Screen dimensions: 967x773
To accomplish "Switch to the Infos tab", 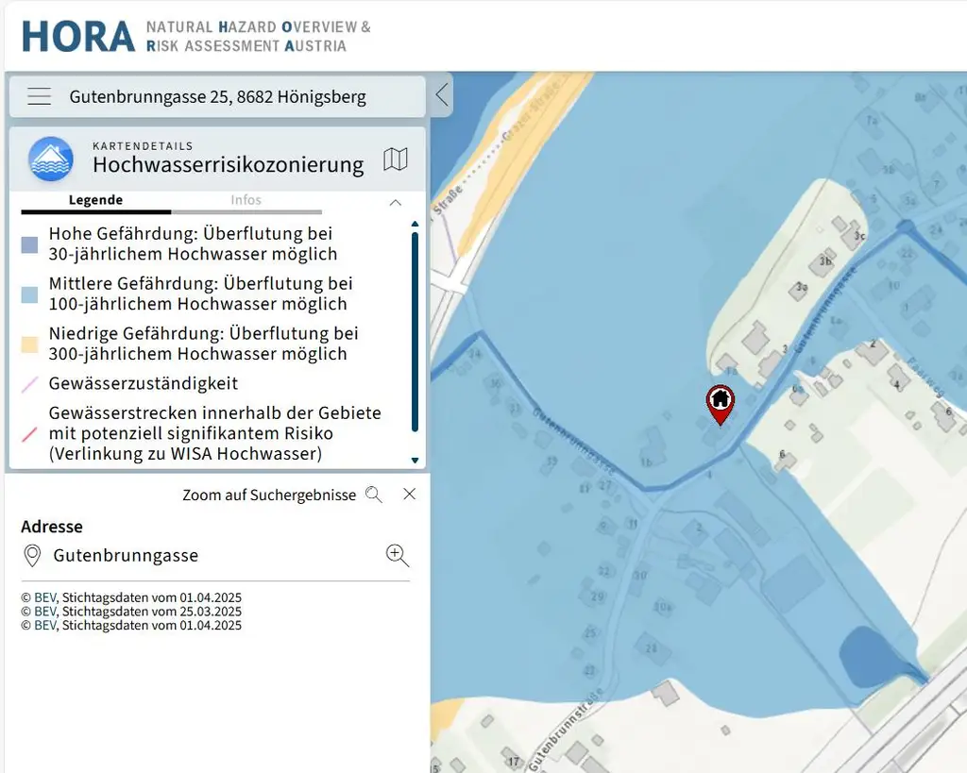I will tap(246, 200).
